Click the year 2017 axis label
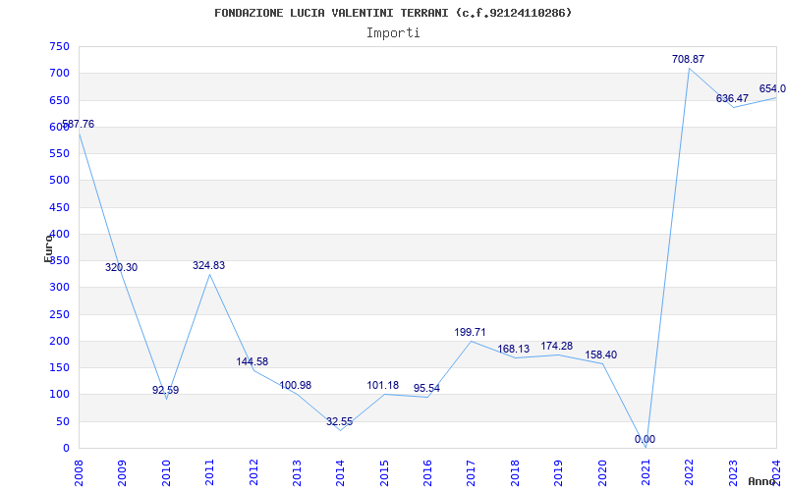Viewport: 786px width, 491px height. (x=472, y=473)
